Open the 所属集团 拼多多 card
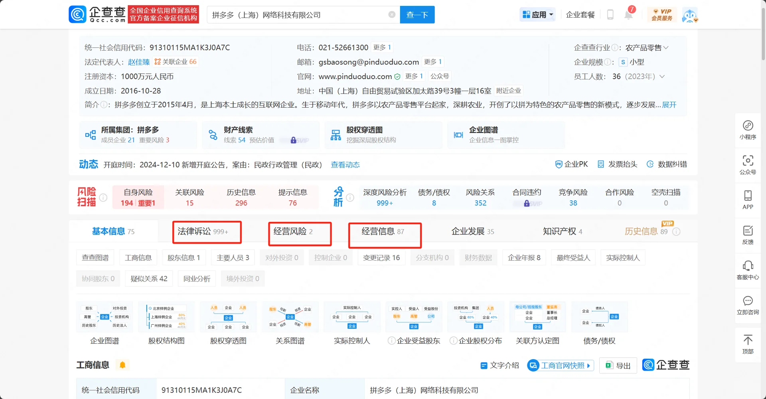Image resolution: width=766 pixels, height=399 pixels. [138, 135]
